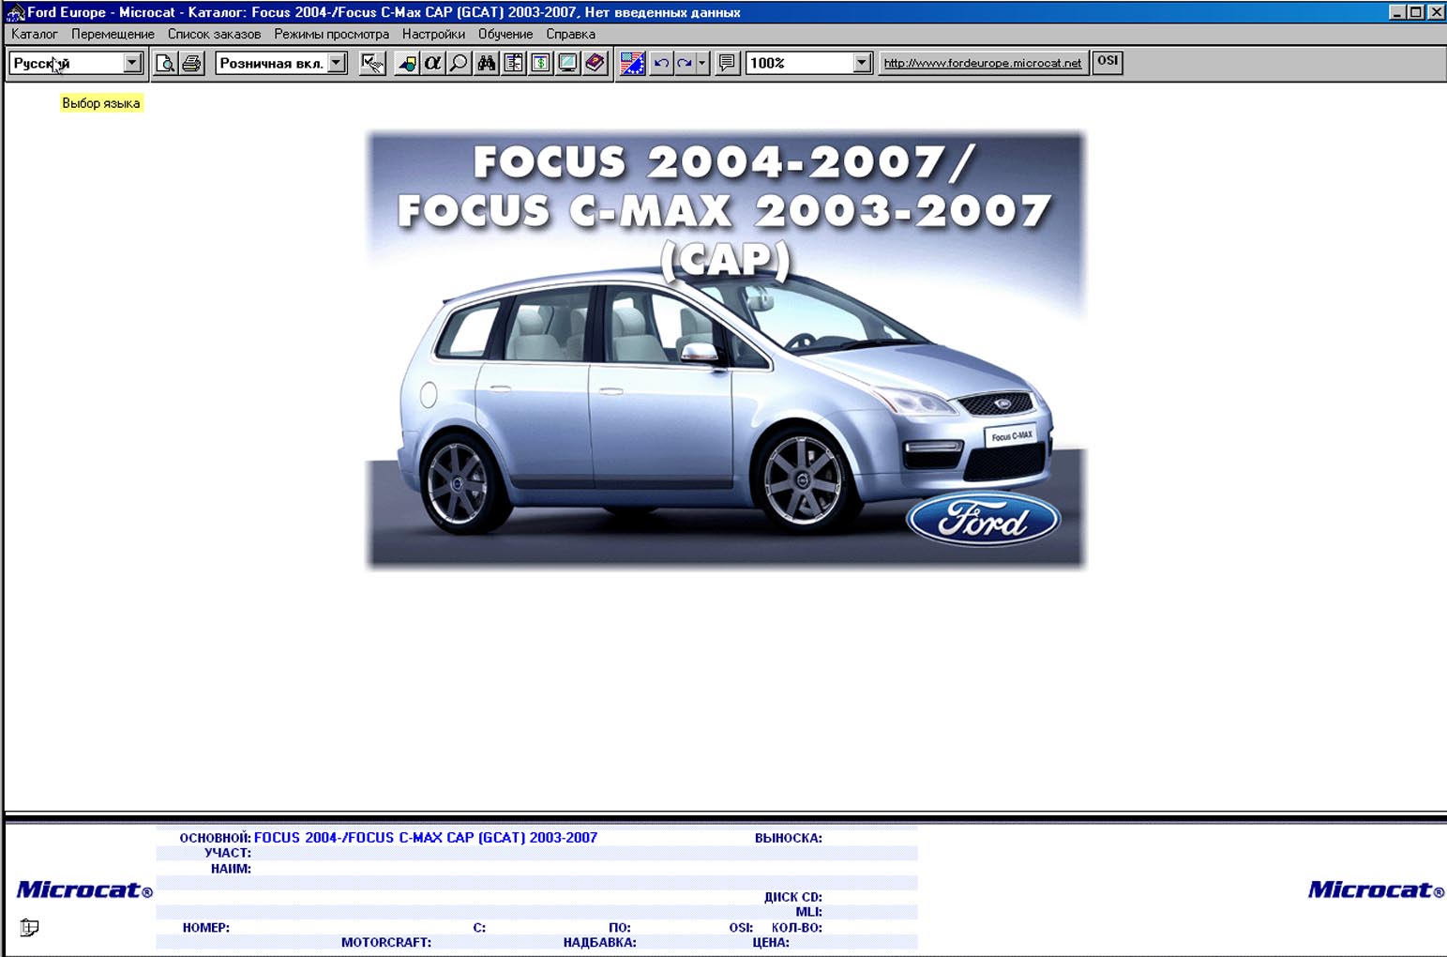Open the Настройки menu
Screen dimensions: 1447x957
click(433, 34)
